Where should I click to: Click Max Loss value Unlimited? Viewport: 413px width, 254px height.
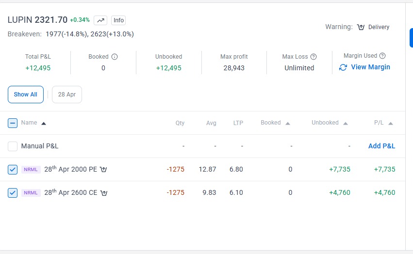click(x=299, y=68)
